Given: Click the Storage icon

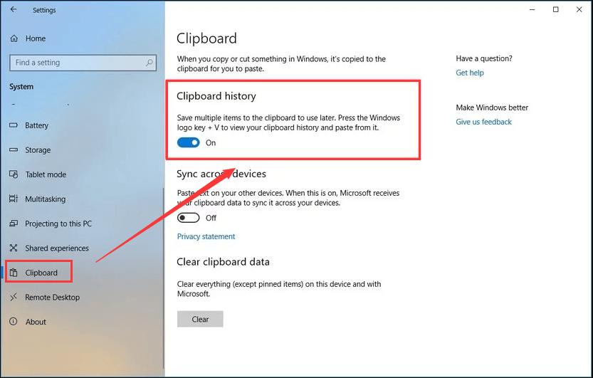Looking at the screenshot, I should coord(14,149).
